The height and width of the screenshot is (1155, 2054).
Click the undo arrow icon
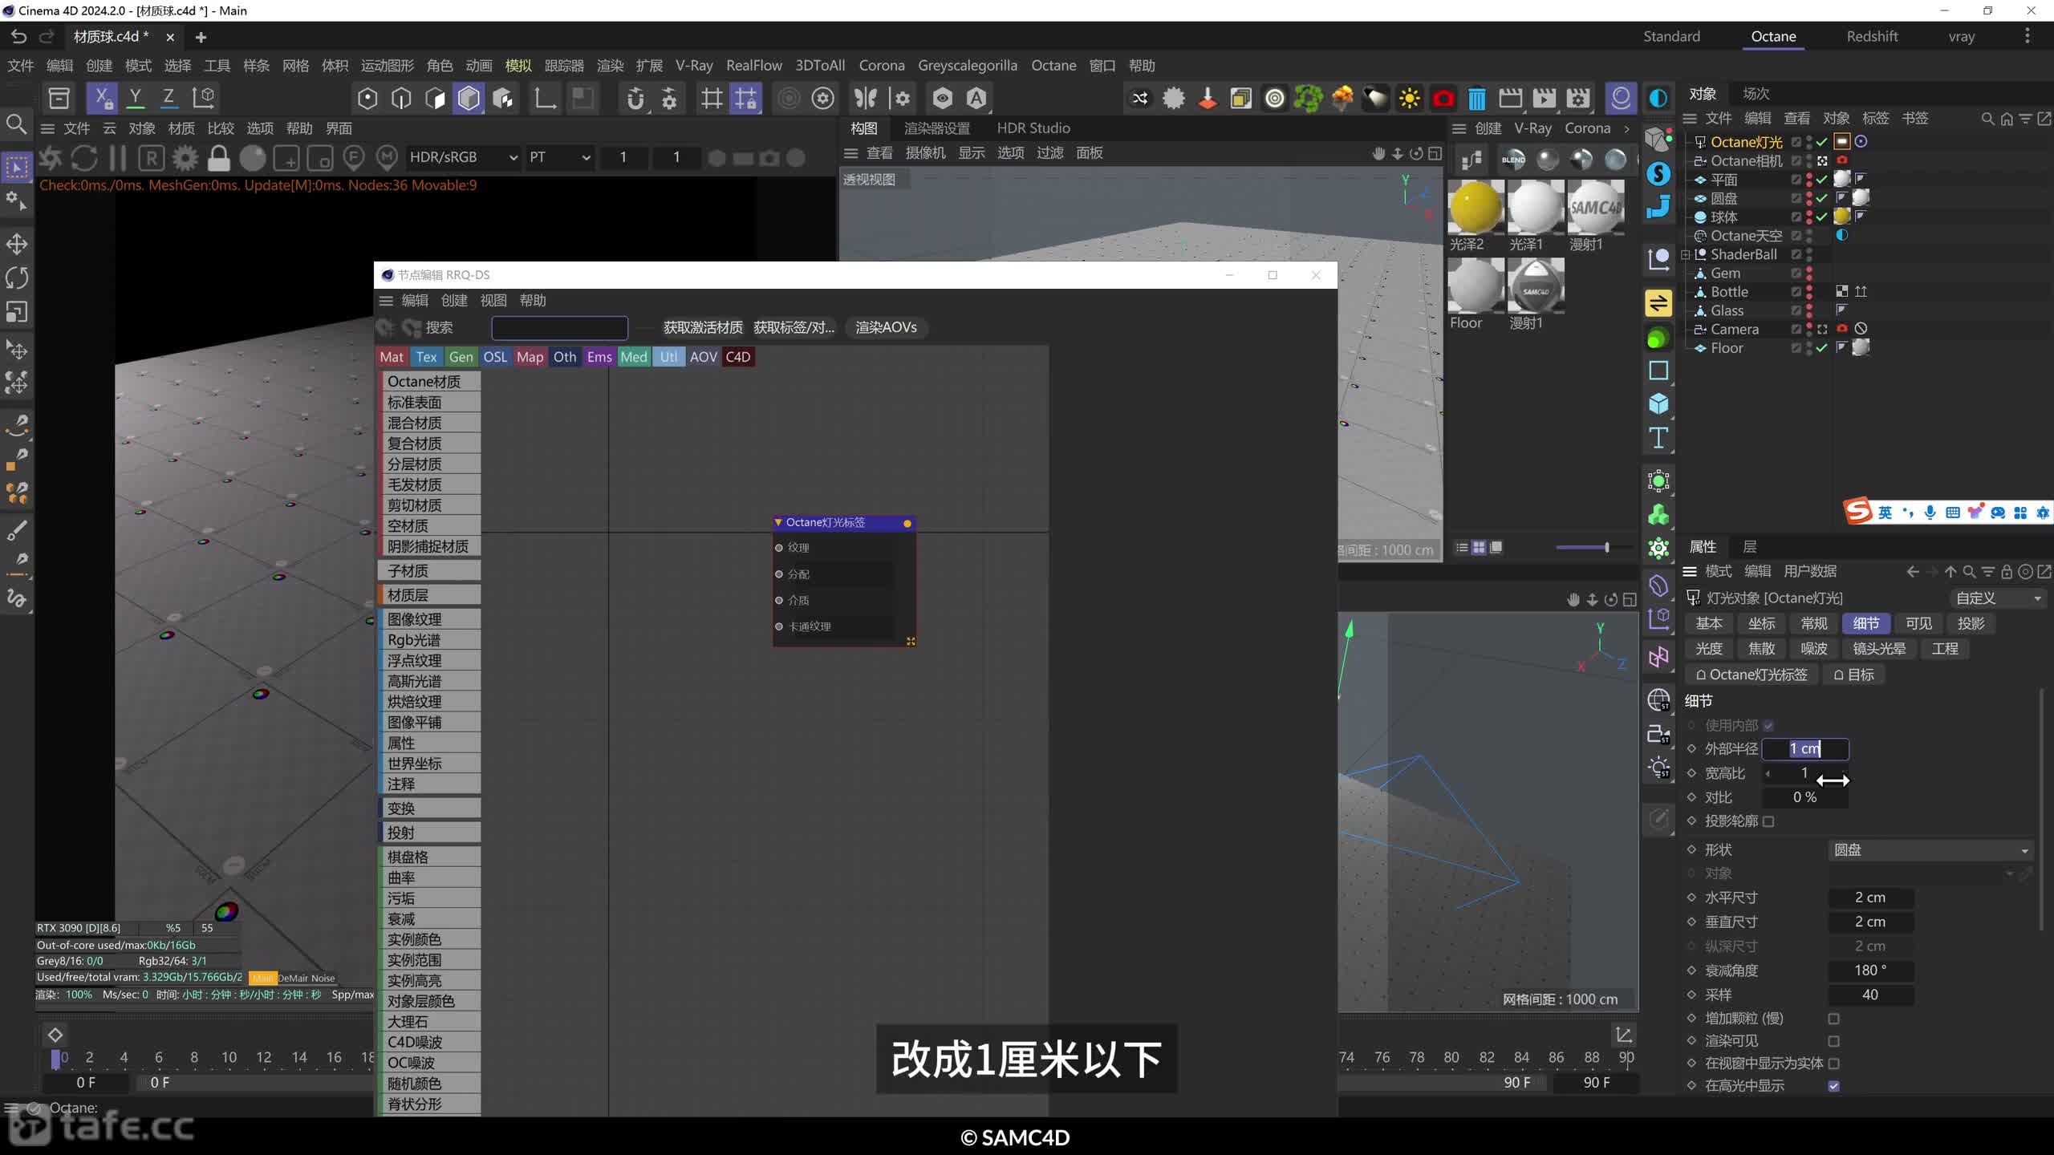[x=19, y=37]
